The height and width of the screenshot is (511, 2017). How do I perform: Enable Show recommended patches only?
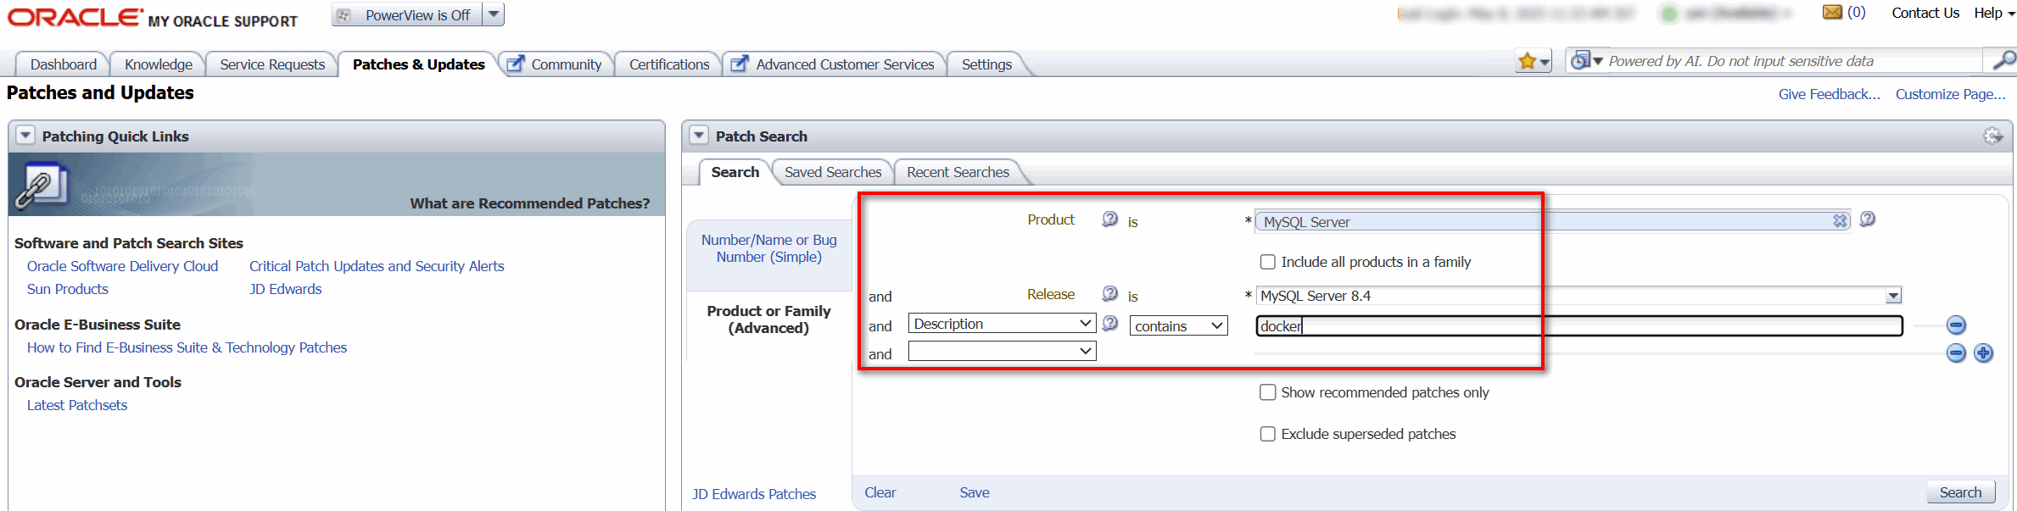tap(1267, 392)
